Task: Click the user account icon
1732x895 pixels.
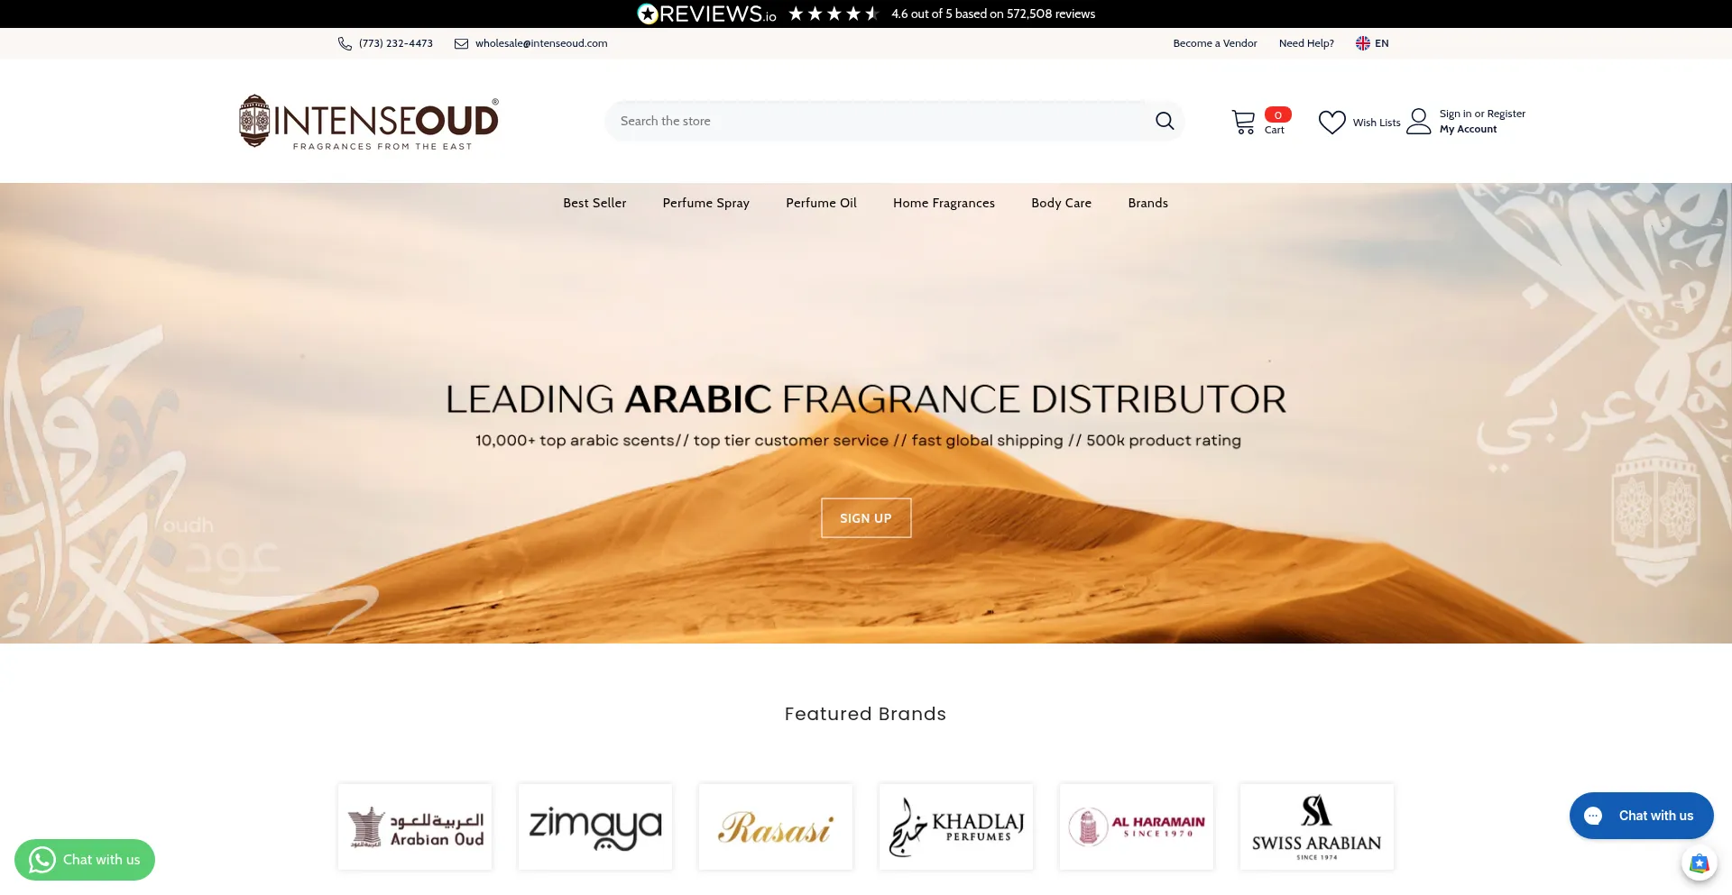Action: [1419, 121]
